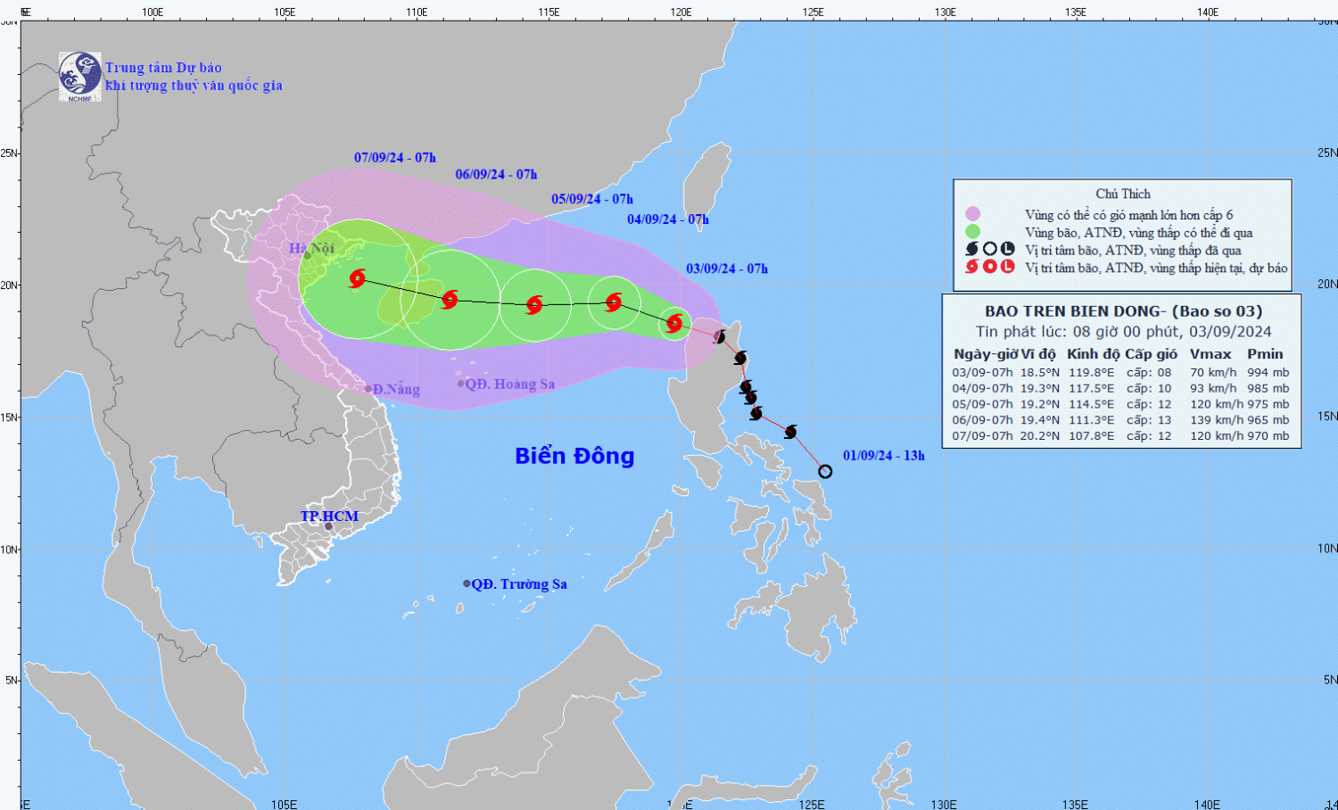This screenshot has height=810, width=1338.
Task: Select the Biển Đông sea label
Action: click(574, 456)
